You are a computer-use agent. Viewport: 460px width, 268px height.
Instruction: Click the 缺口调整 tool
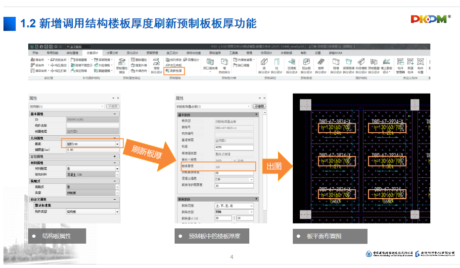241,65
